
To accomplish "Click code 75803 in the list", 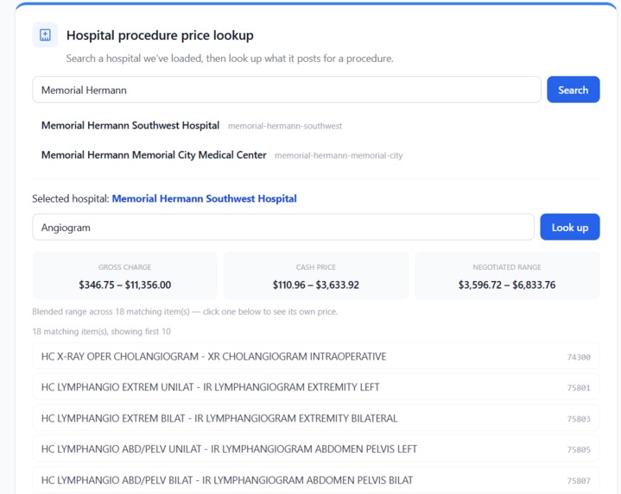I will point(579,419).
